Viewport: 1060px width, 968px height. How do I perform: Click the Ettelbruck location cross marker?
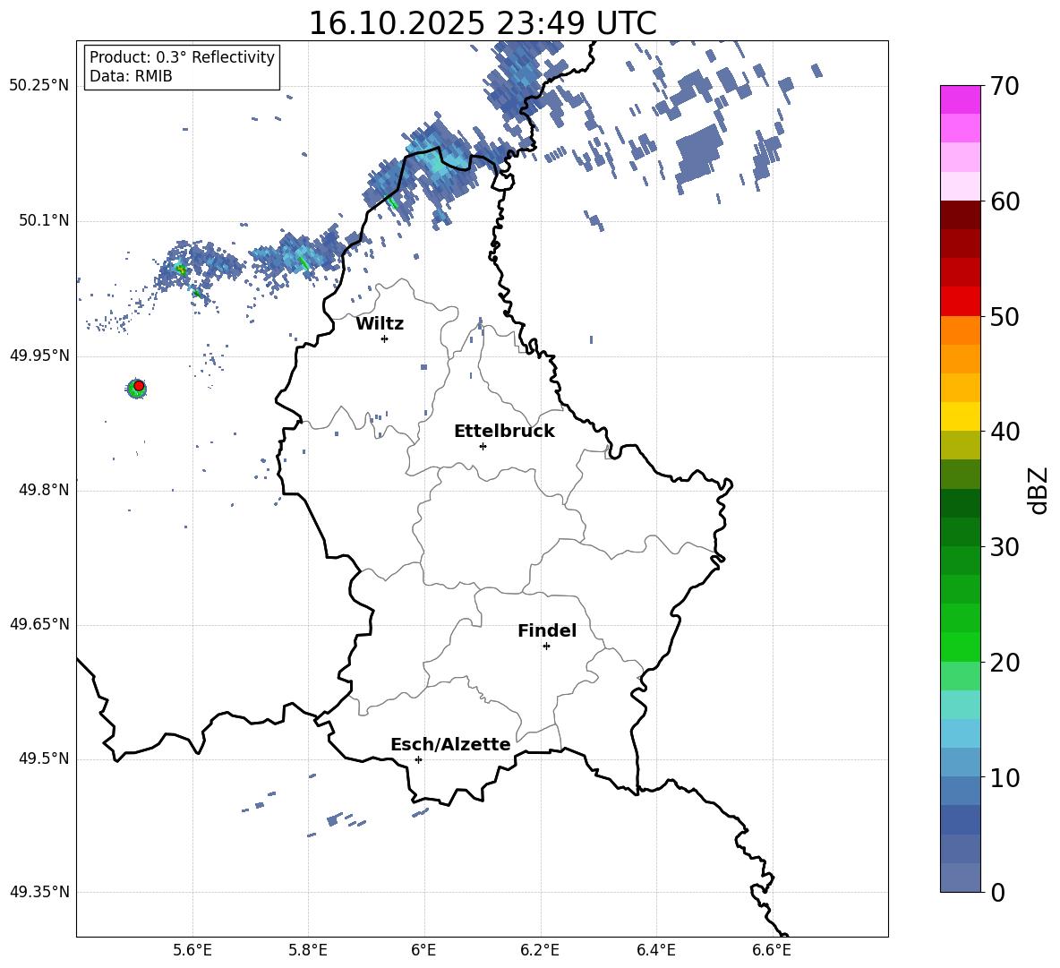[483, 446]
